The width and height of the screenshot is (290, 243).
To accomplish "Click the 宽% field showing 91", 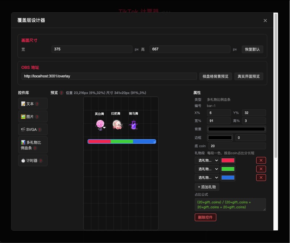I will (x=219, y=121).
